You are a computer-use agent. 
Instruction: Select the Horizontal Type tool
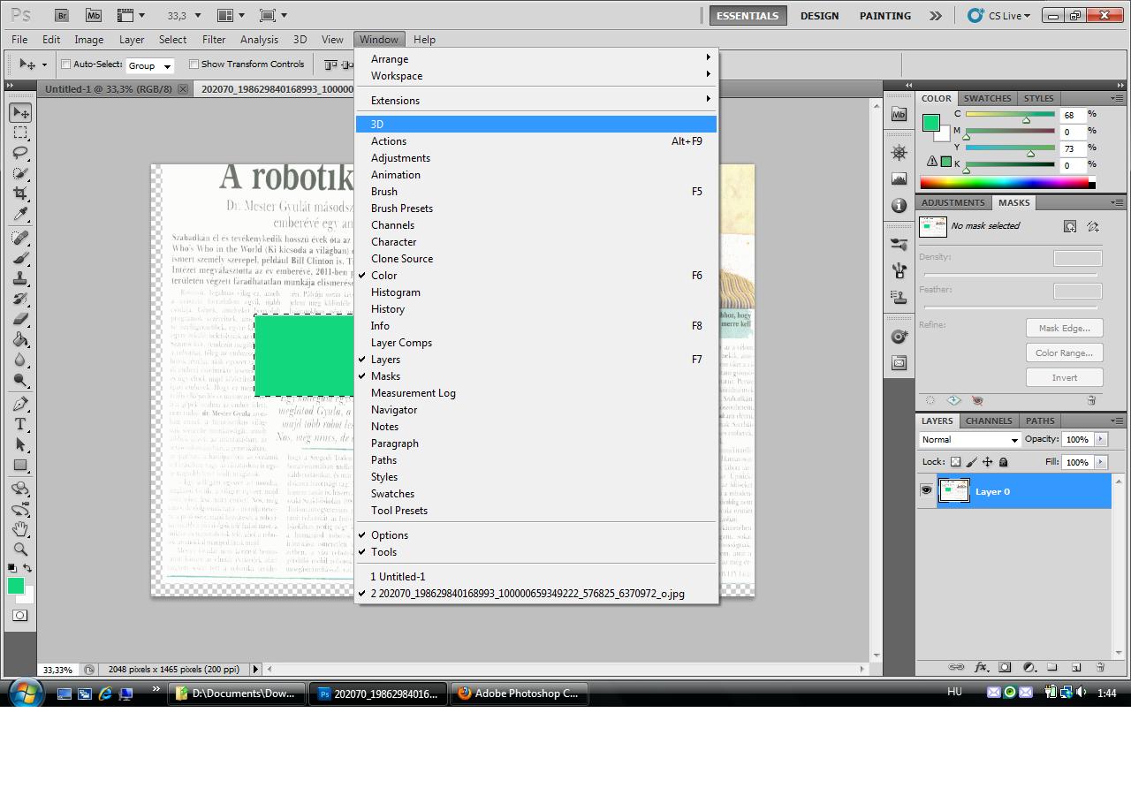coord(20,425)
